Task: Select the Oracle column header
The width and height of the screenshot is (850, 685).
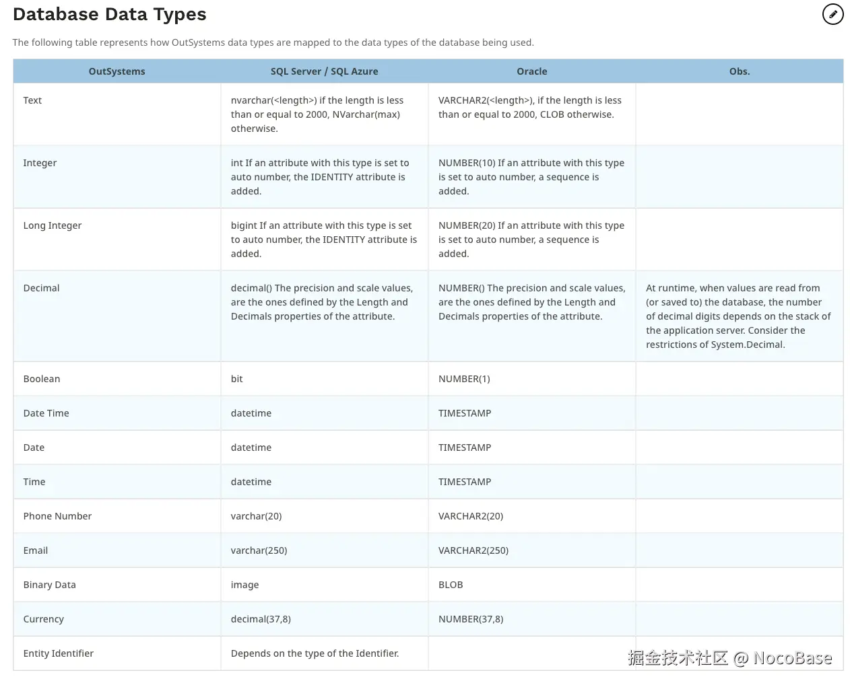Action: point(531,71)
